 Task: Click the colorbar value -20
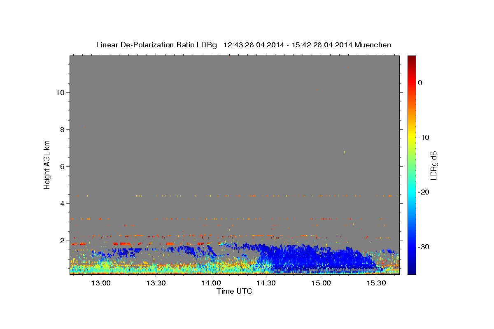click(x=424, y=192)
